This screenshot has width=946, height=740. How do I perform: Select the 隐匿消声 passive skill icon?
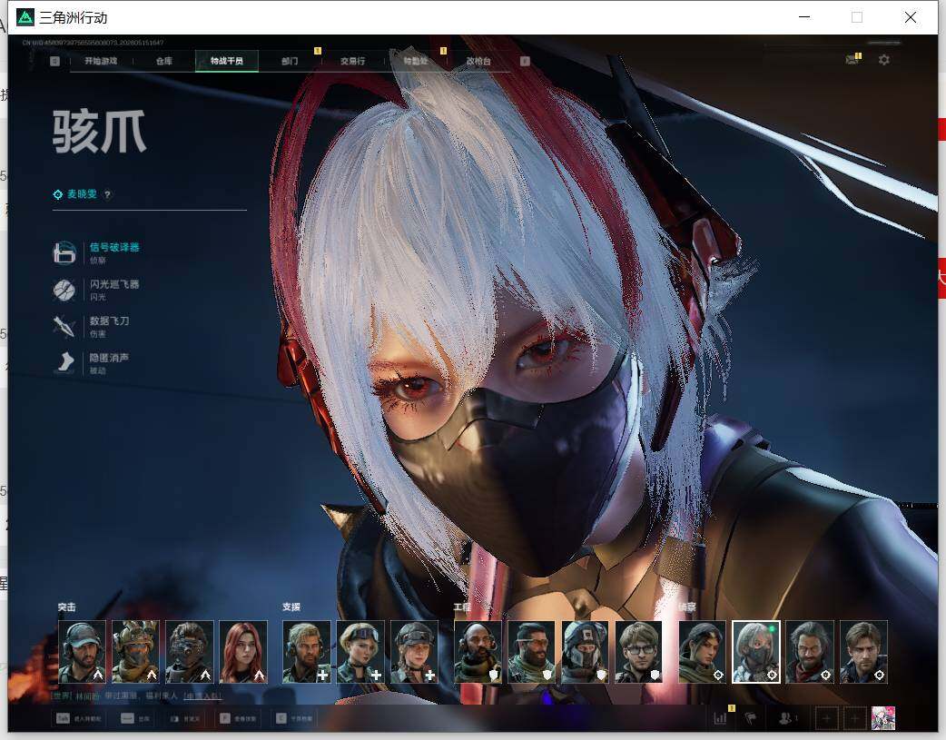pyautogui.click(x=64, y=363)
